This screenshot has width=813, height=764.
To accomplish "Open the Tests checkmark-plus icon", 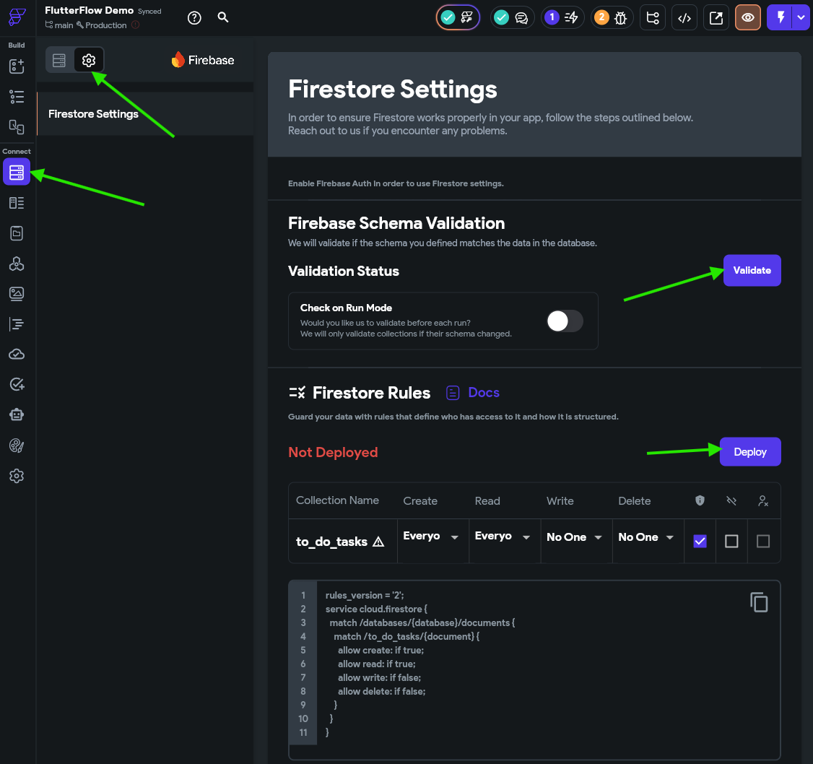I will pyautogui.click(x=17, y=384).
